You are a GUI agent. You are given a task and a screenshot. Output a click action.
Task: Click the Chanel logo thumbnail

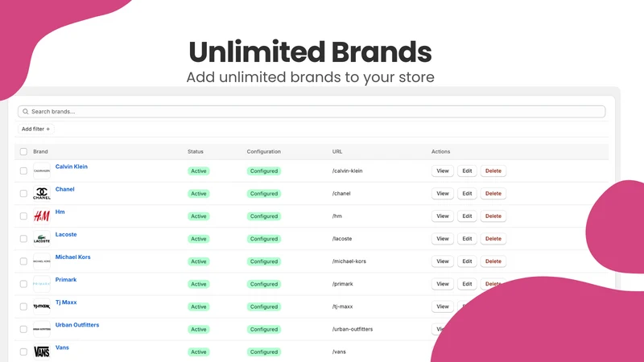[x=42, y=193]
